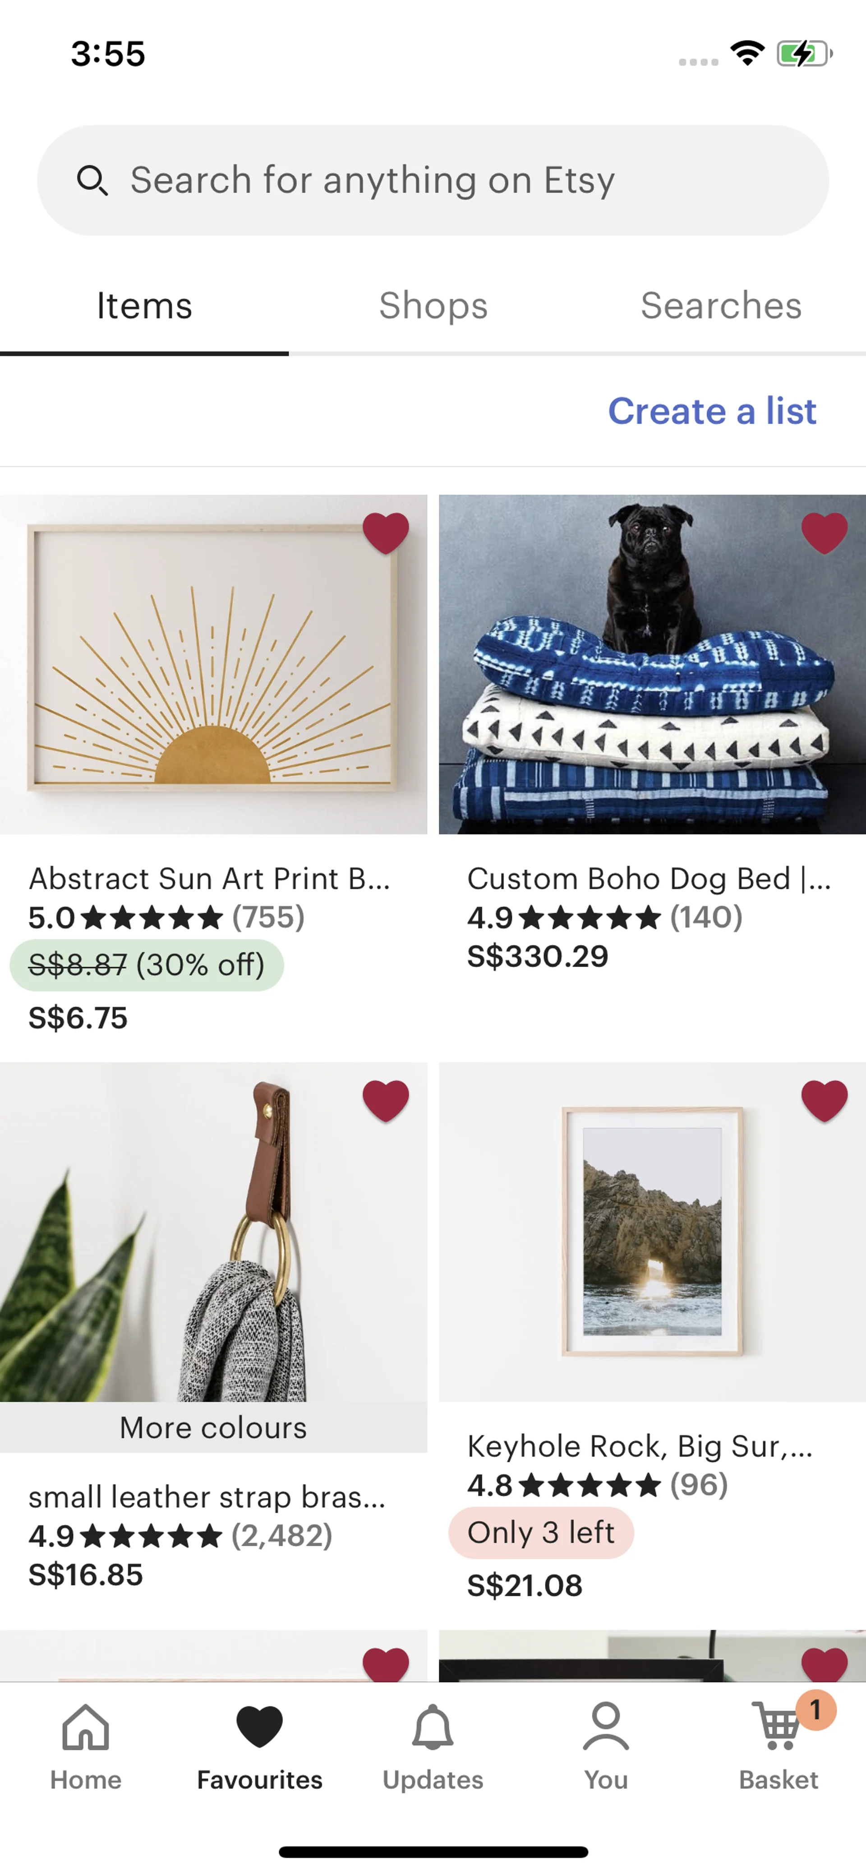Switch to the Shops tab
Screen dimensions: 866x1876
click(x=433, y=306)
